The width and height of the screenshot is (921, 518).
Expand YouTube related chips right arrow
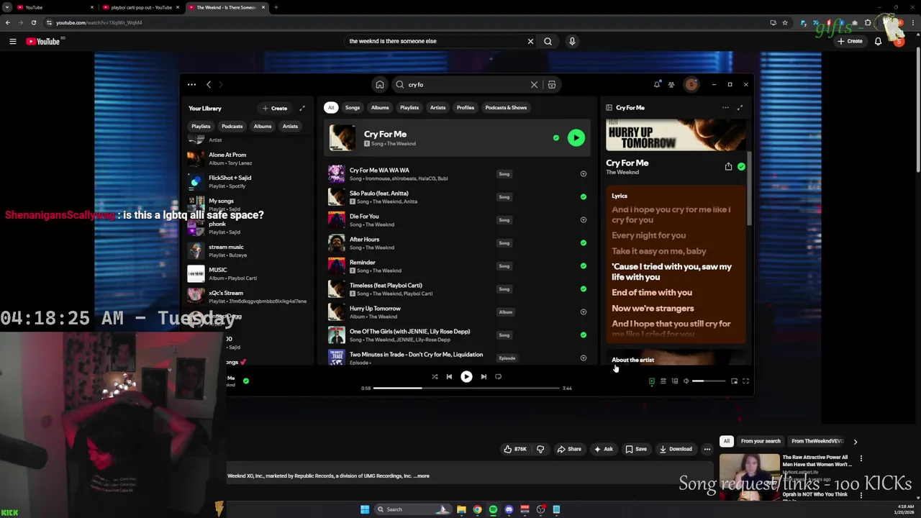pos(855,442)
